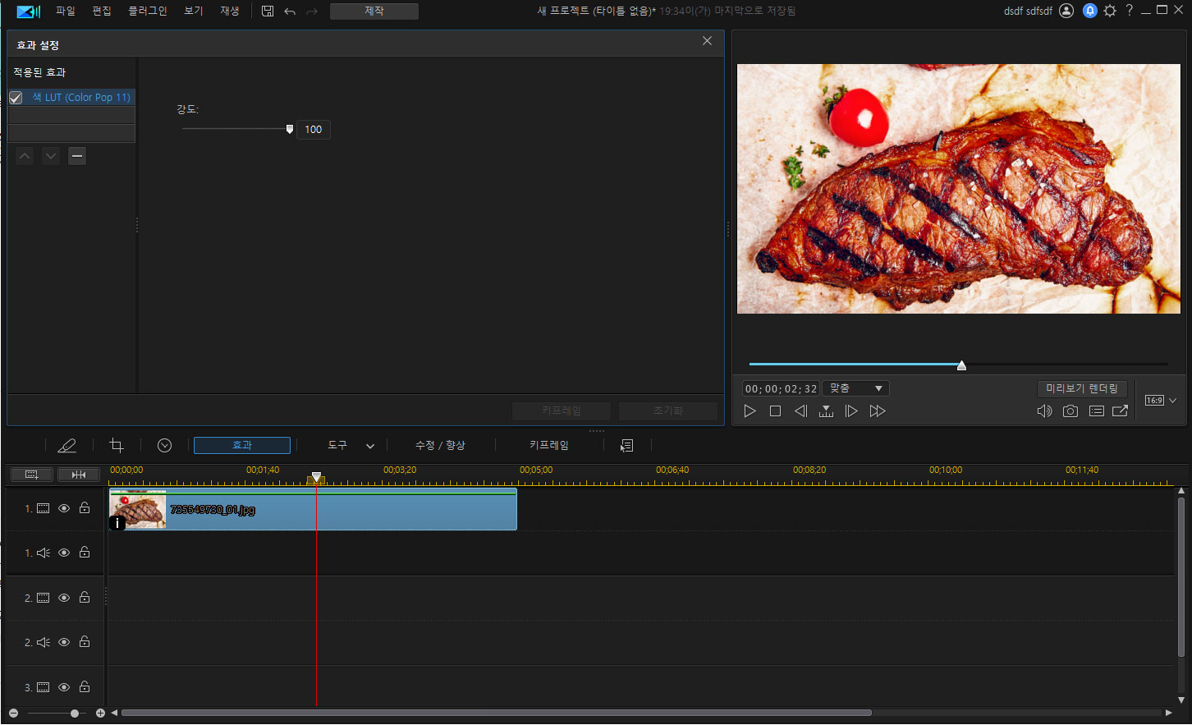The width and height of the screenshot is (1192, 725).
Task: Hide video track 1 with eye icon
Action: (x=64, y=509)
